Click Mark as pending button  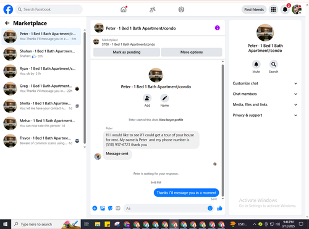pos(127,52)
